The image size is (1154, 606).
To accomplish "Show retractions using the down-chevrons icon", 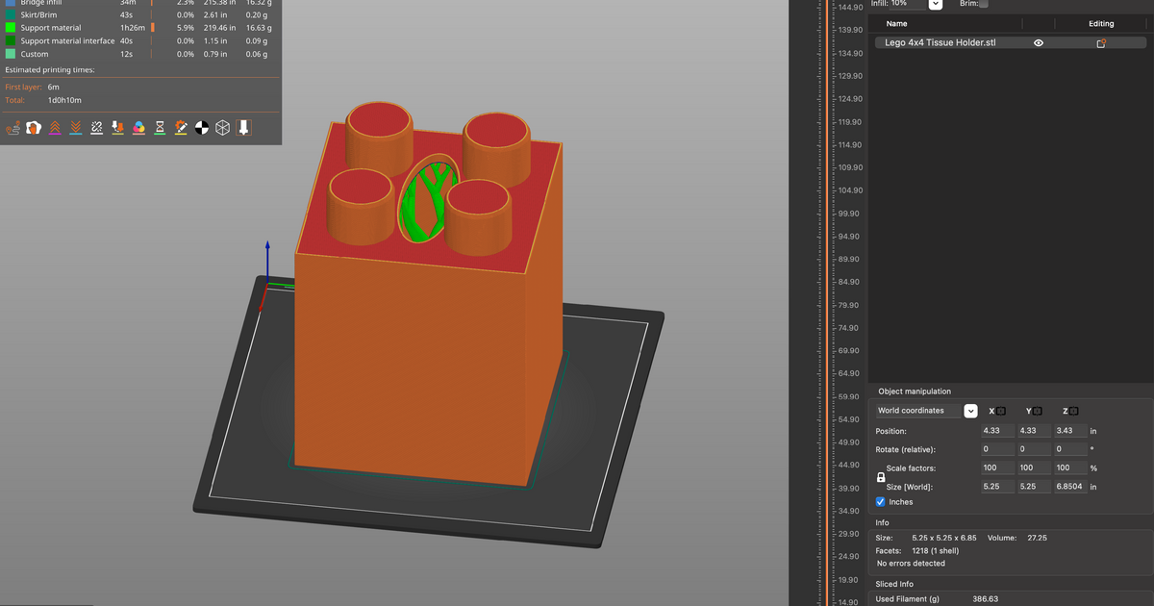I will click(75, 127).
